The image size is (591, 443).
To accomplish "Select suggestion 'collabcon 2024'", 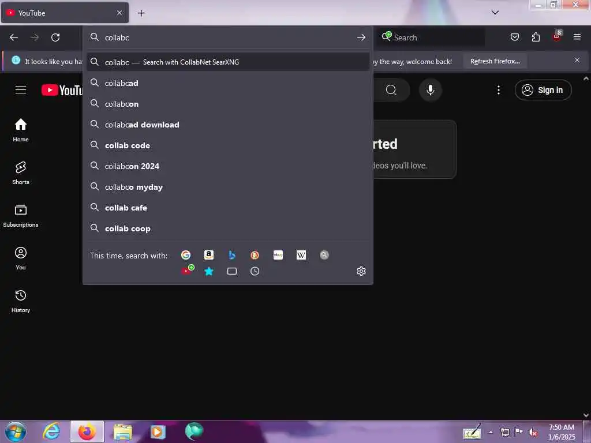I will (227, 166).
